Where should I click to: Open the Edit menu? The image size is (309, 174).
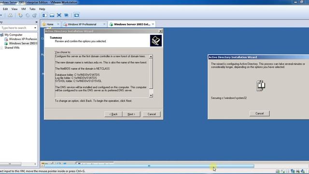(x=5, y=9)
